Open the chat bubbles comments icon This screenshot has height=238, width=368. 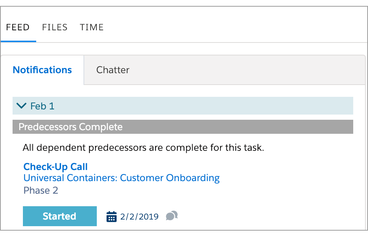point(172,216)
